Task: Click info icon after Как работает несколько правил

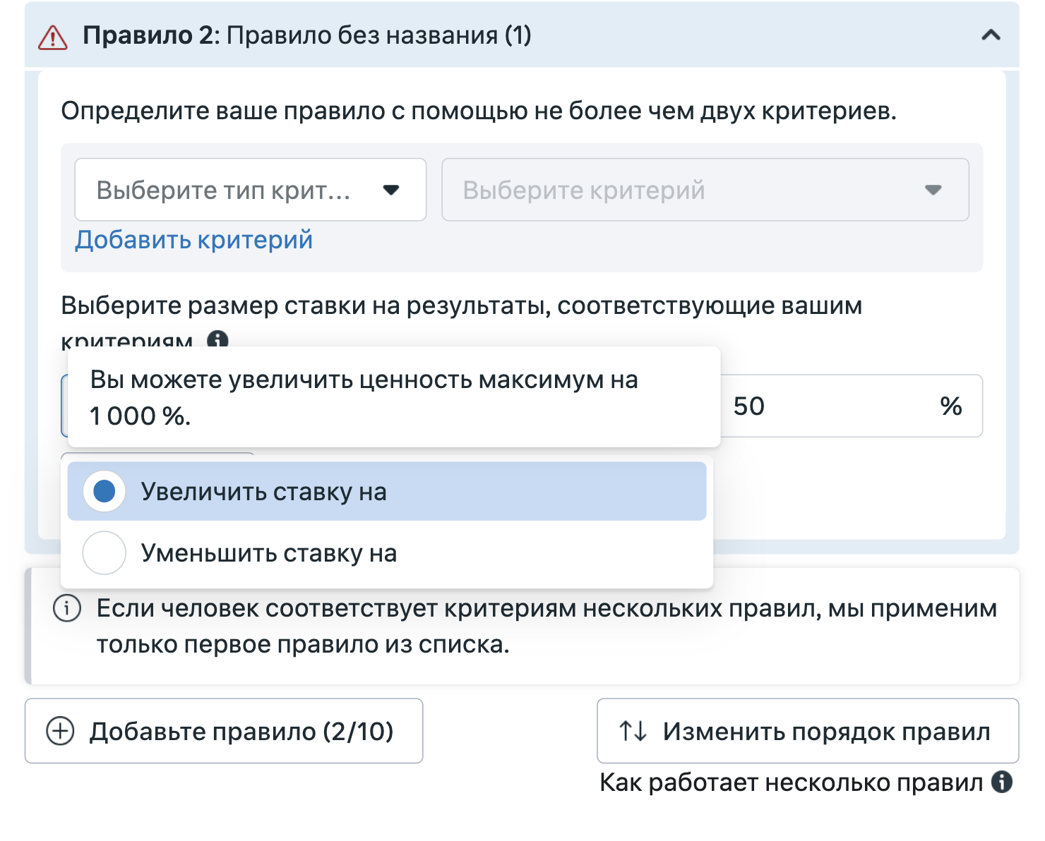Action: tap(1002, 782)
